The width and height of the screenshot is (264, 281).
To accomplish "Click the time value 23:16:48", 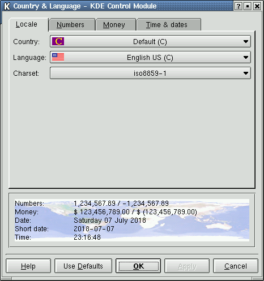I will coord(87,237).
